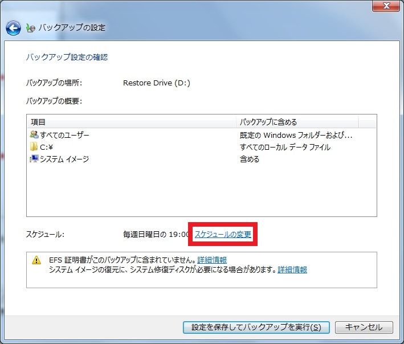The image size is (404, 344).
Task: Select the C:¥ row text
Action: tap(46, 147)
